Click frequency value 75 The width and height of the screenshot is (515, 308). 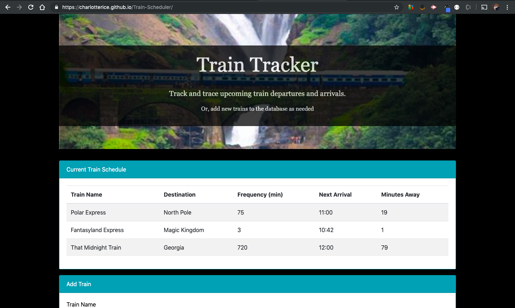[241, 212]
